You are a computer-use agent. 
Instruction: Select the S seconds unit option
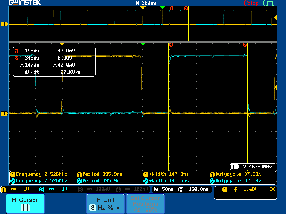(93, 208)
